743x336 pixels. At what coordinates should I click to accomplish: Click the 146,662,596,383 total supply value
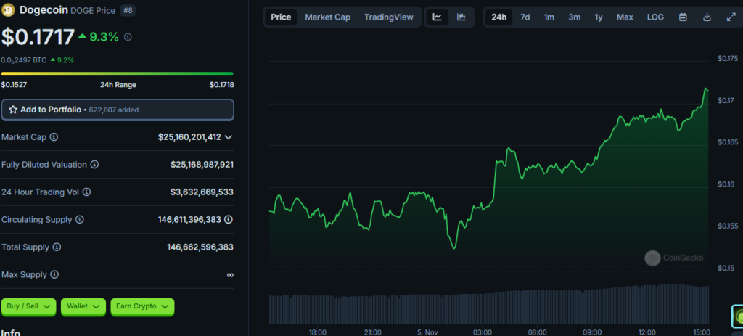200,247
